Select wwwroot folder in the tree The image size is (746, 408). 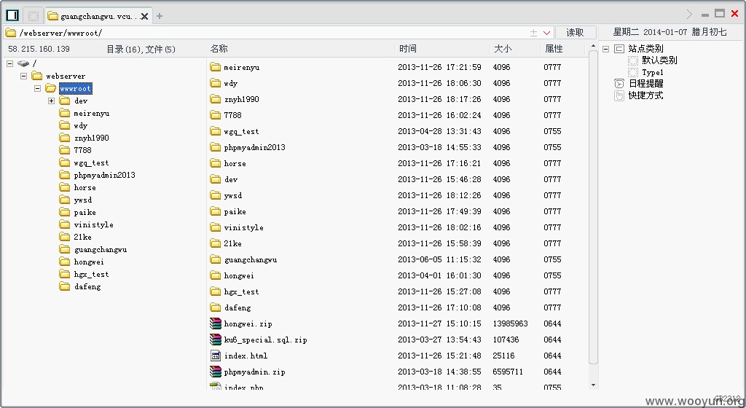pos(75,88)
